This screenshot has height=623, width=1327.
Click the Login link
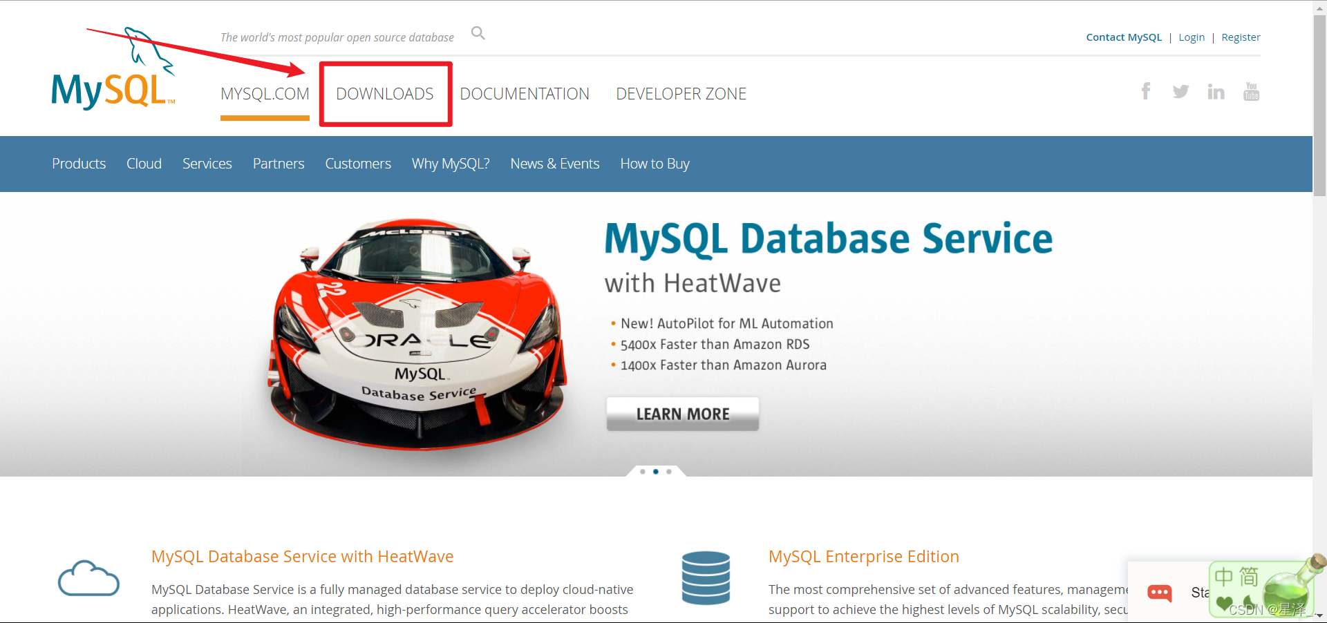point(1192,37)
